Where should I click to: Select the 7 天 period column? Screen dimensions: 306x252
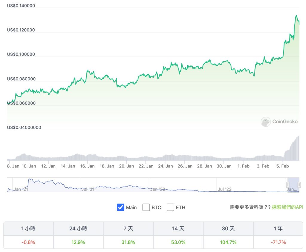click(128, 228)
